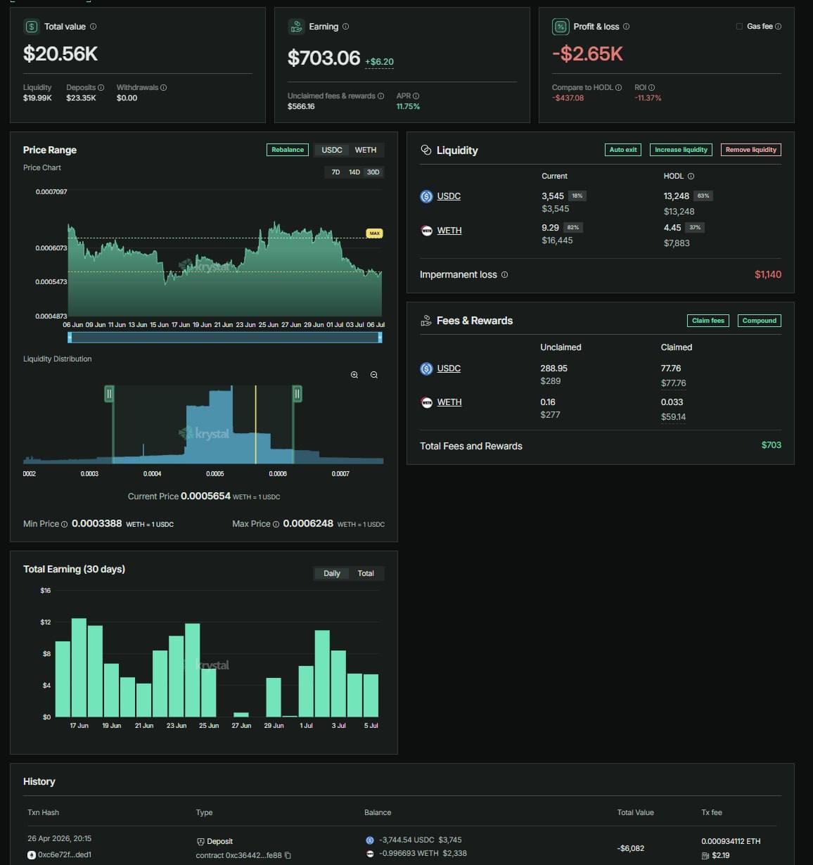Click the info icon next to Profit & loss
813x865 pixels.
[627, 26]
